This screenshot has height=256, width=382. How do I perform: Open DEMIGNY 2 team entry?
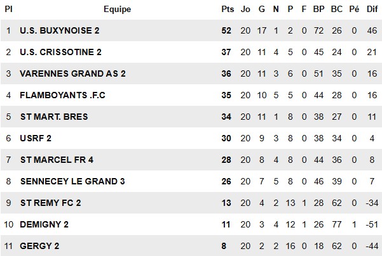[x=44, y=224]
